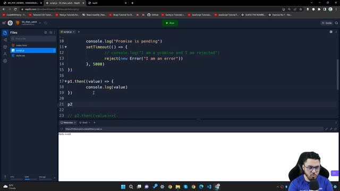Screen dimensions: 340x191
Task: Close the Shell tab
Action: 89,123
